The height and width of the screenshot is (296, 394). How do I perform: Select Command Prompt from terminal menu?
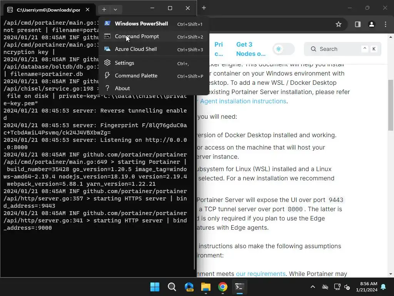[x=154, y=37]
